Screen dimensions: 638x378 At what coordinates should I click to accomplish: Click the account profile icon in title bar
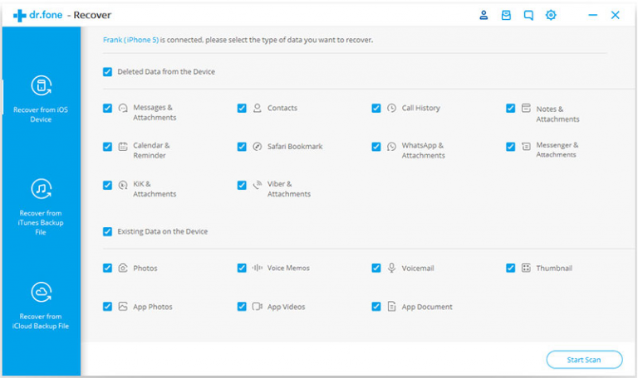pyautogui.click(x=483, y=15)
